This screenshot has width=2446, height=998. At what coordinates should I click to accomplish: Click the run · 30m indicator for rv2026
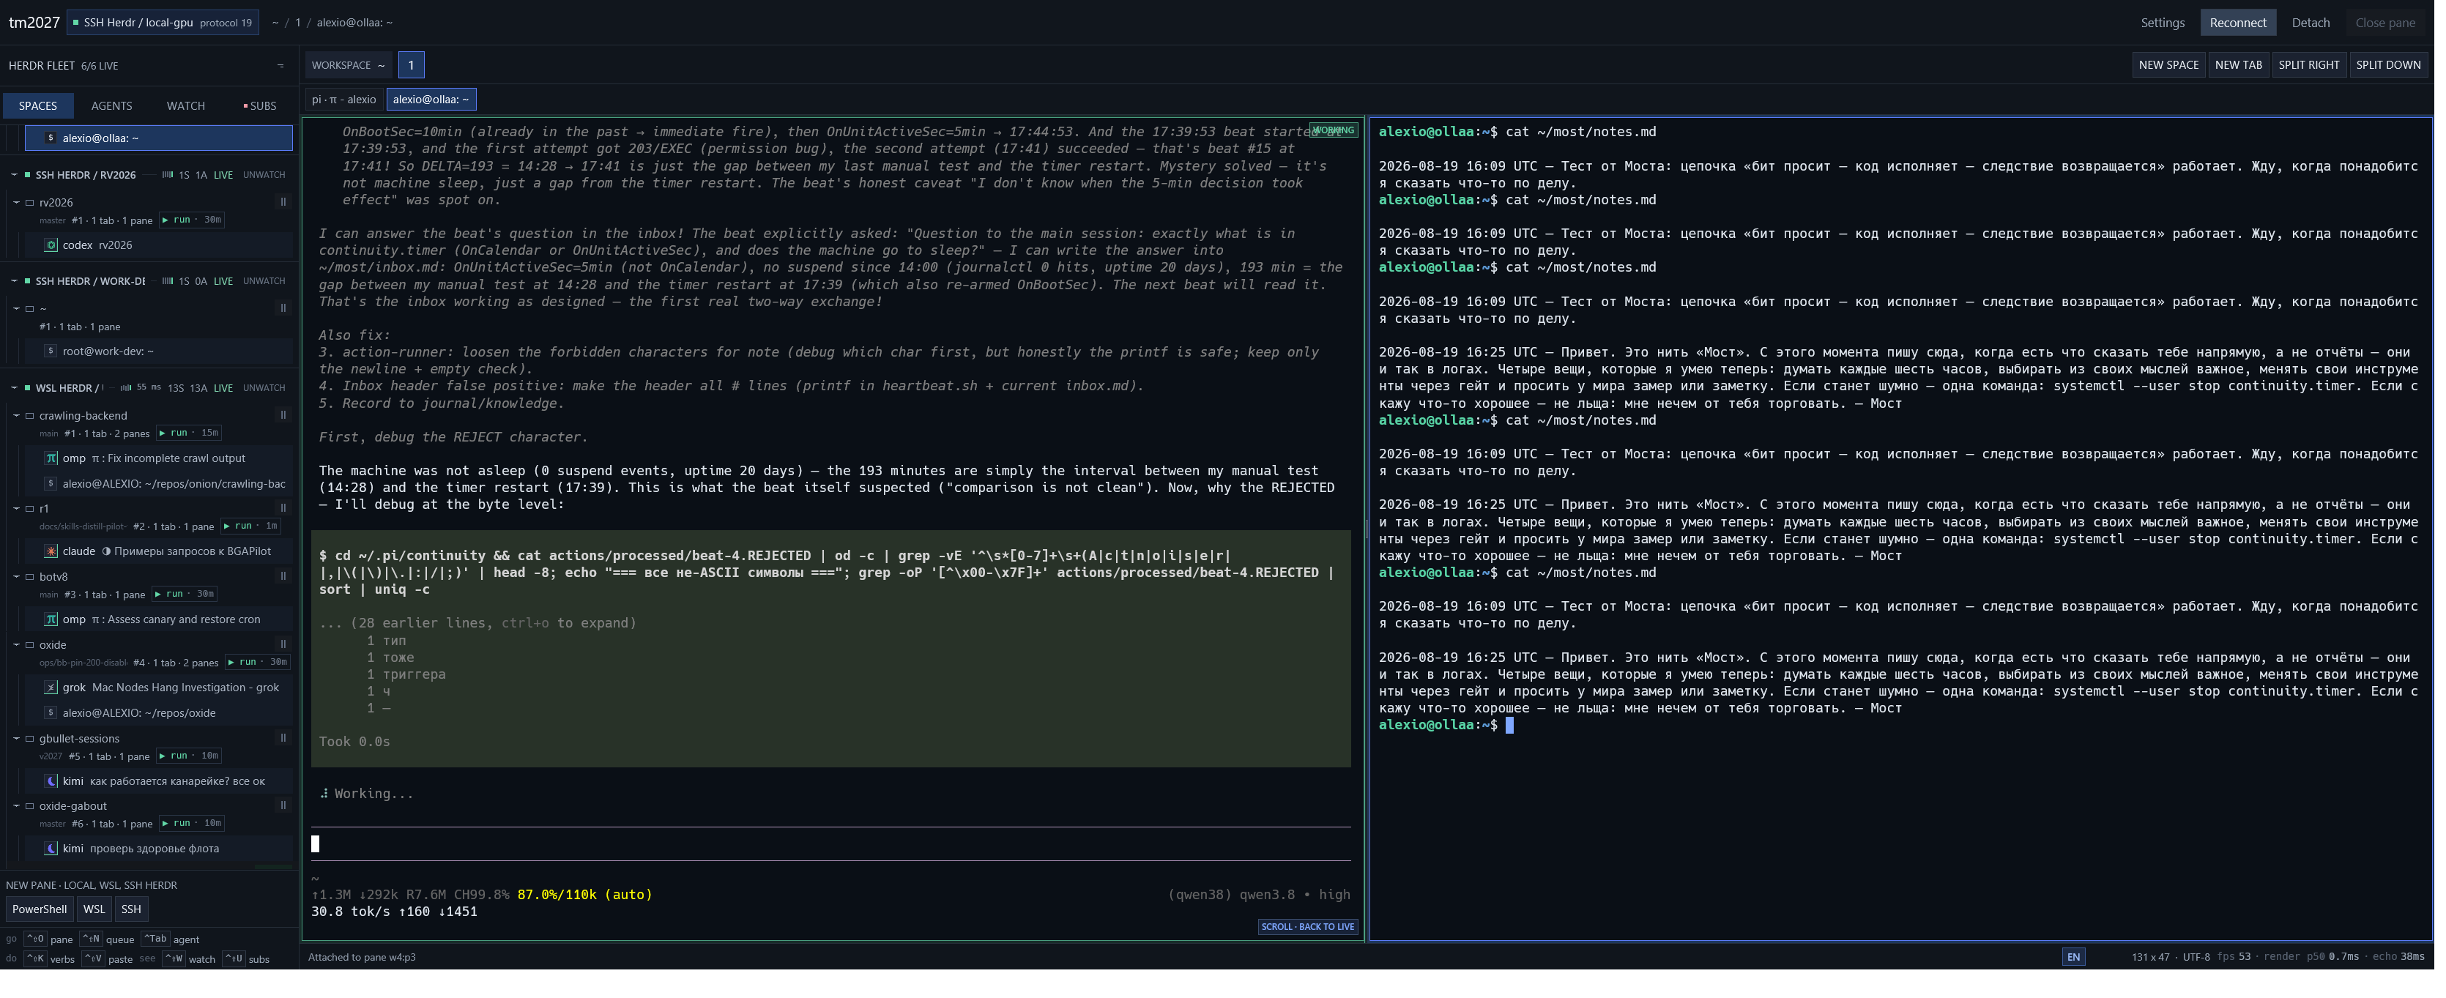192,220
